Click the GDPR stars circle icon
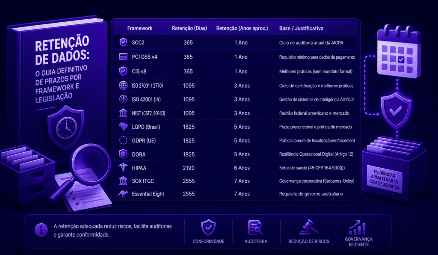 pos(123,140)
